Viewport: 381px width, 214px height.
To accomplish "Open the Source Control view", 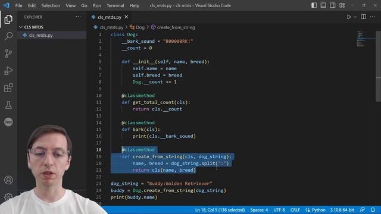I will (x=8, y=53).
